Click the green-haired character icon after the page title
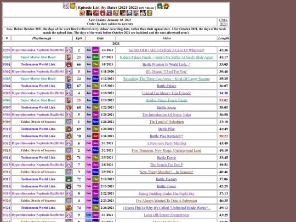296x222 pixels. coord(160,6)
